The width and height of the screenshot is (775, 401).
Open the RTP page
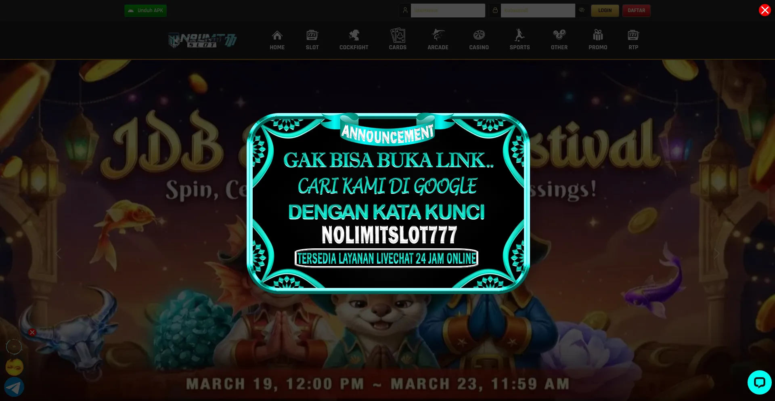point(633,40)
